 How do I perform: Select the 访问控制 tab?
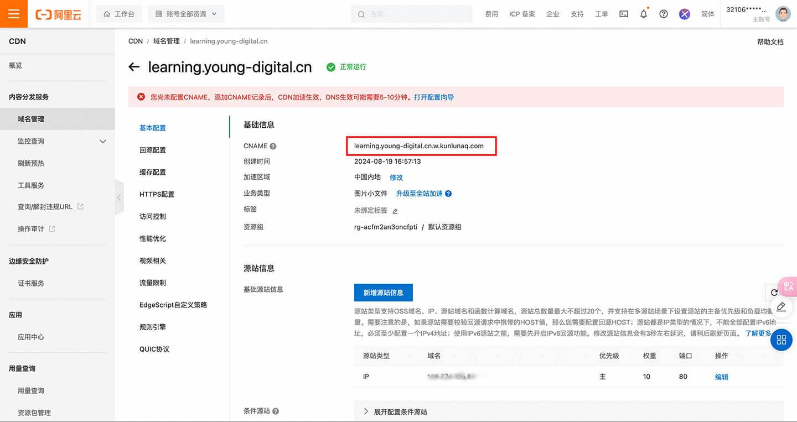pos(153,216)
